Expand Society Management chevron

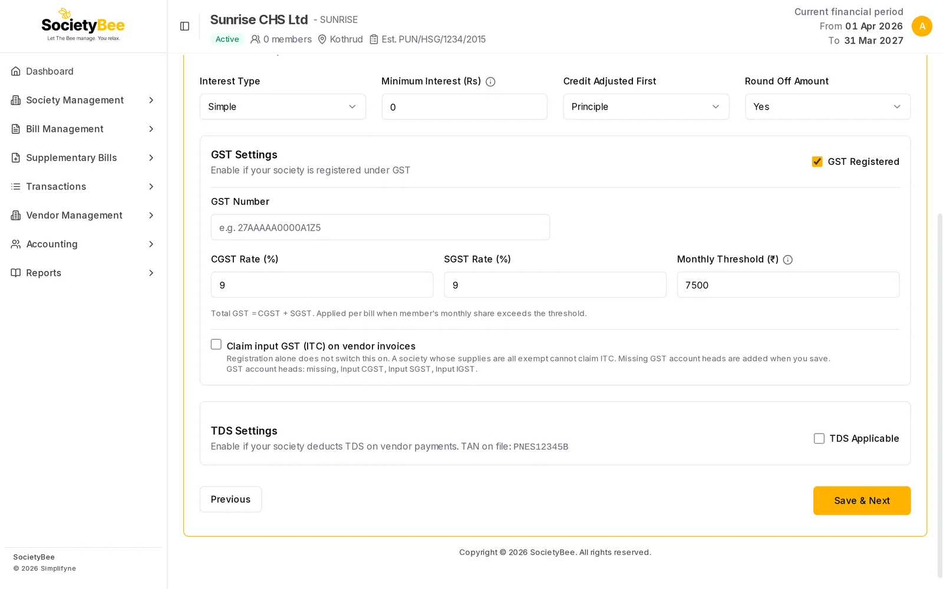[x=151, y=100]
